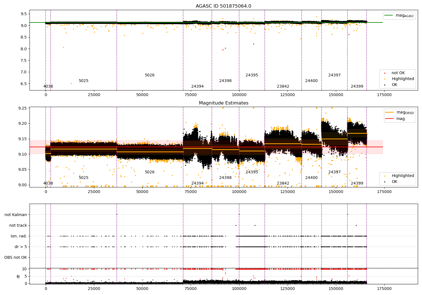Click obsid label 24395 in the top plot
Image resolution: width=422 pixels, height=295 pixels.
(252, 75)
